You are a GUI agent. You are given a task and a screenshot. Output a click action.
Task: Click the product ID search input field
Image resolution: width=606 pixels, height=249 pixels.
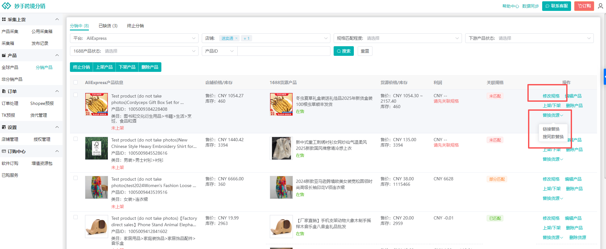[x=284, y=51]
